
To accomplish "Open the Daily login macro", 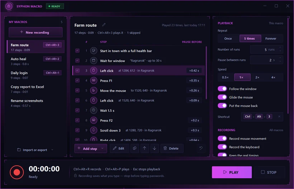I will [35, 75].
